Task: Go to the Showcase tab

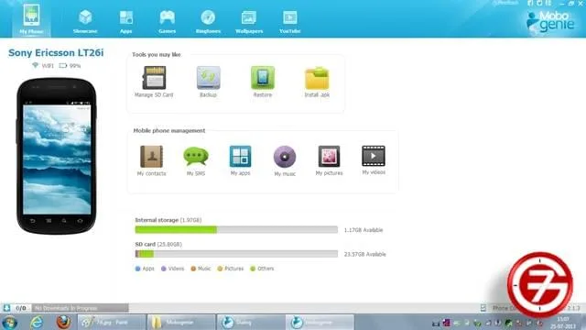Action: [x=85, y=22]
